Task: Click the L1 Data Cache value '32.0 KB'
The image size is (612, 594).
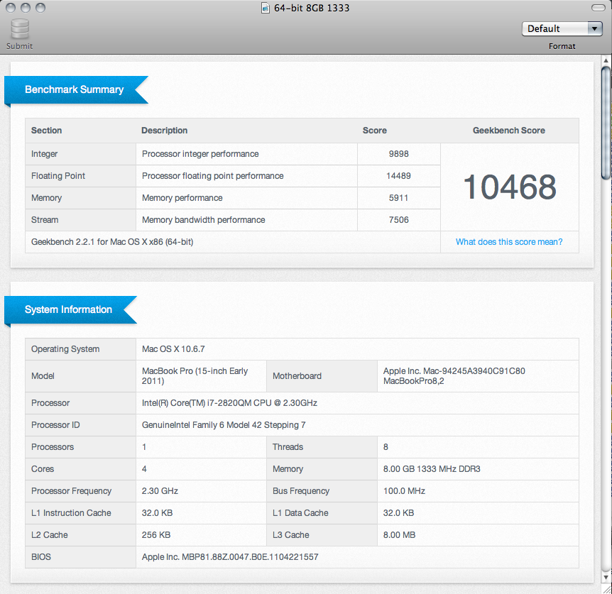Action: click(398, 513)
